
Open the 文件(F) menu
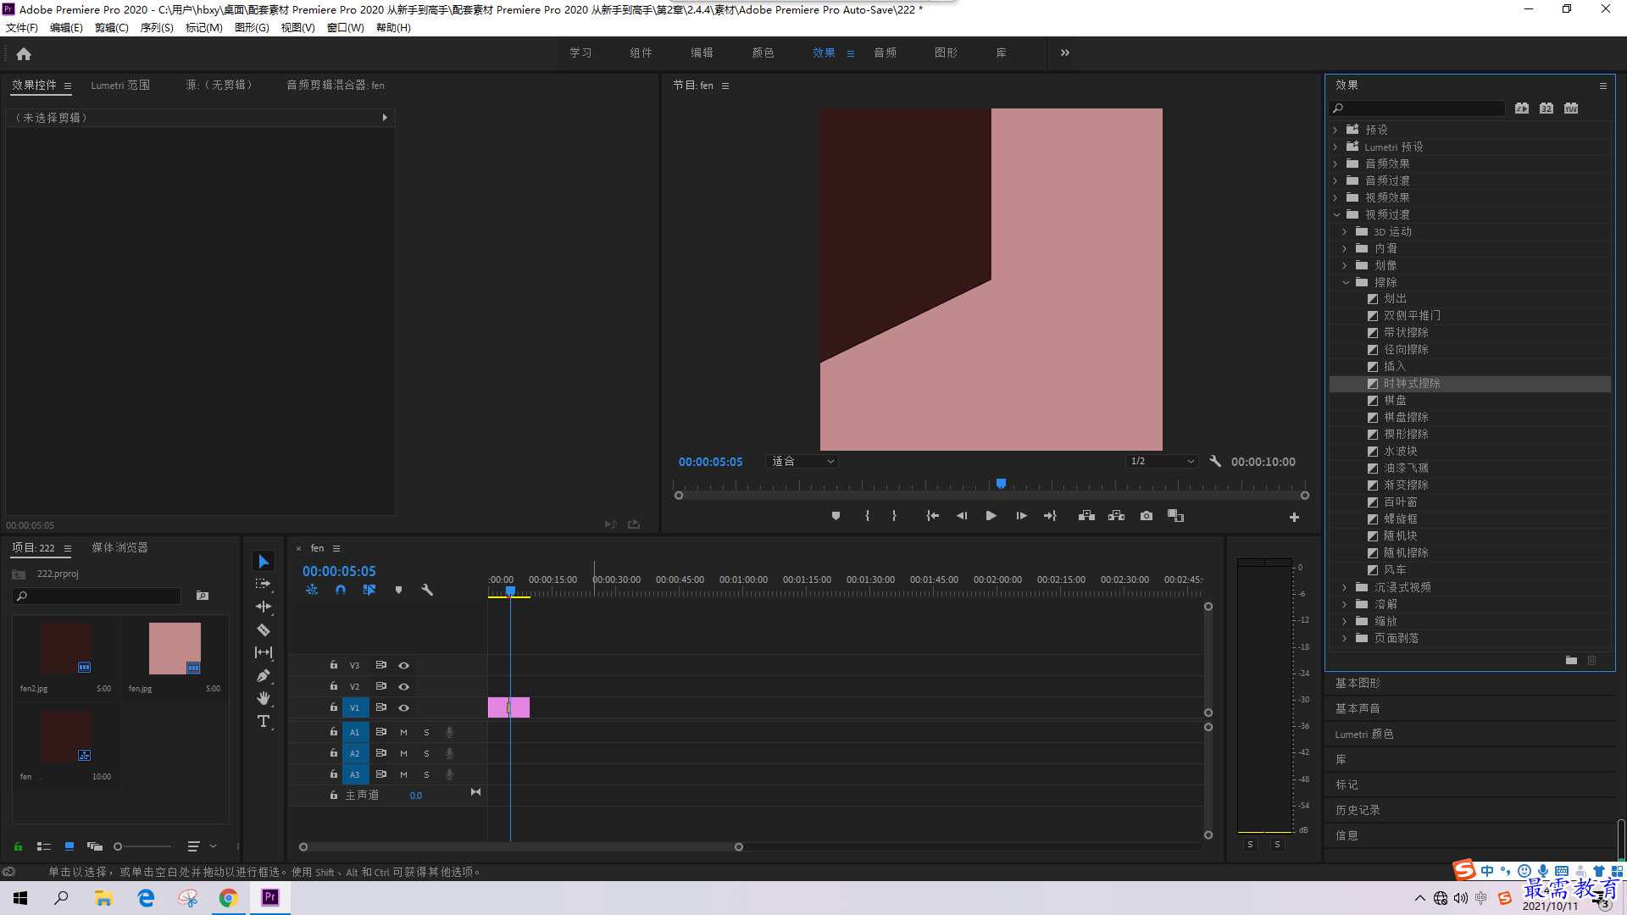22,28
